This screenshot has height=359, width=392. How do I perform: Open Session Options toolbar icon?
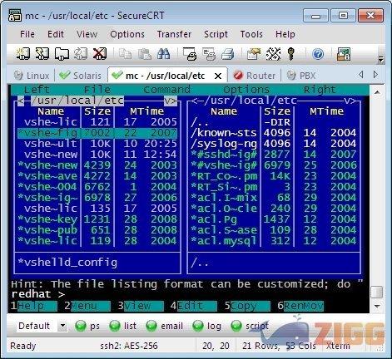point(254,54)
